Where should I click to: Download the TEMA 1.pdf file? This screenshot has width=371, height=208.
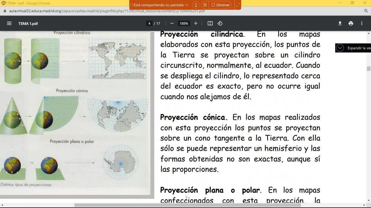tap(340, 24)
